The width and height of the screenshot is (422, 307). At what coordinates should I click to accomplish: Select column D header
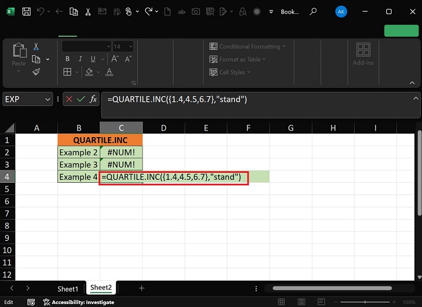pyautogui.click(x=164, y=128)
